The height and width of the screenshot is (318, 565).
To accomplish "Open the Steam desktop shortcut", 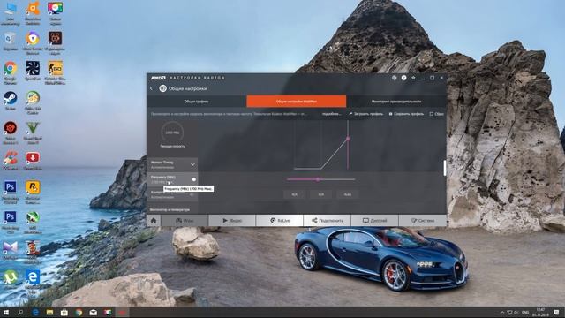I will pyautogui.click(x=10, y=100).
